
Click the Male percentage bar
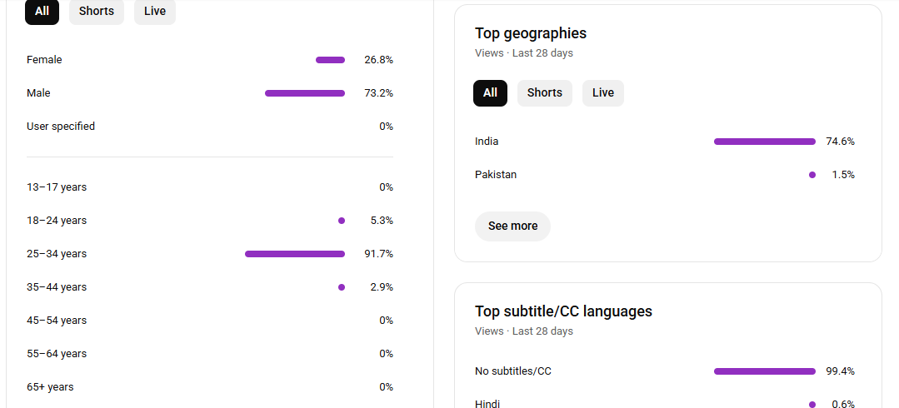pos(304,93)
